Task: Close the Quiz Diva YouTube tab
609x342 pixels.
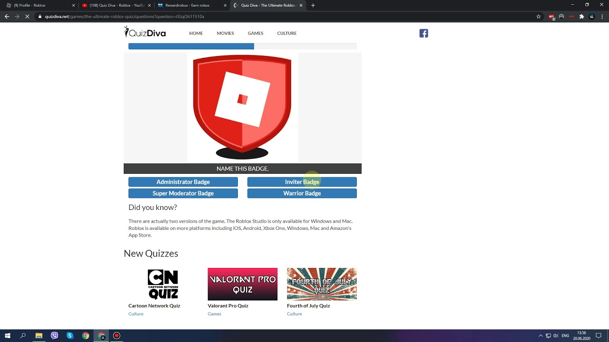Action: click(x=149, y=5)
